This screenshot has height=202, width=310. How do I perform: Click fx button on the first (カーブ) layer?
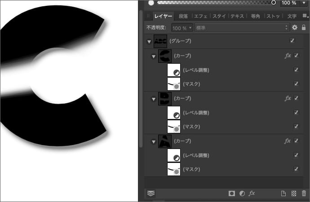pyautogui.click(x=288, y=56)
